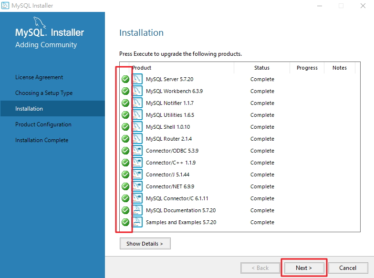Screen dimensions: 374x278
Task: Close the MySQL Installer window
Action: (363, 6)
